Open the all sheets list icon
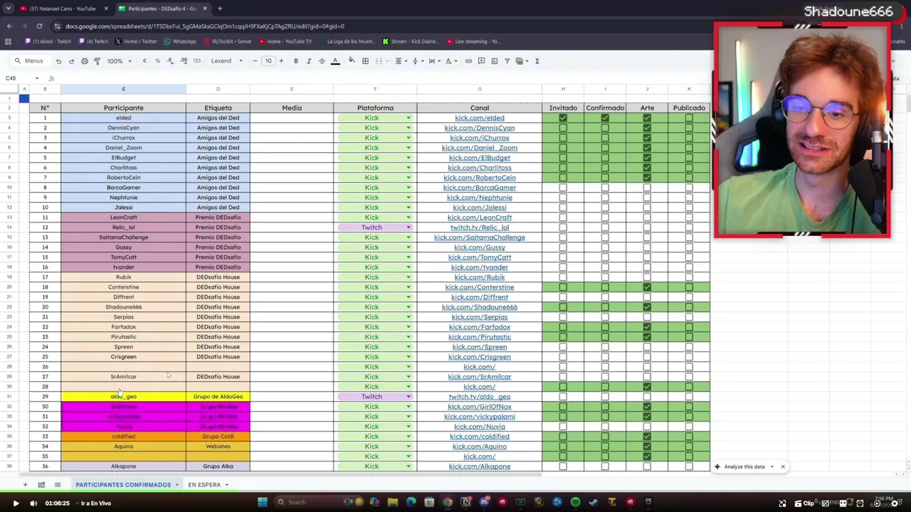The height and width of the screenshot is (512, 911). pyautogui.click(x=58, y=485)
